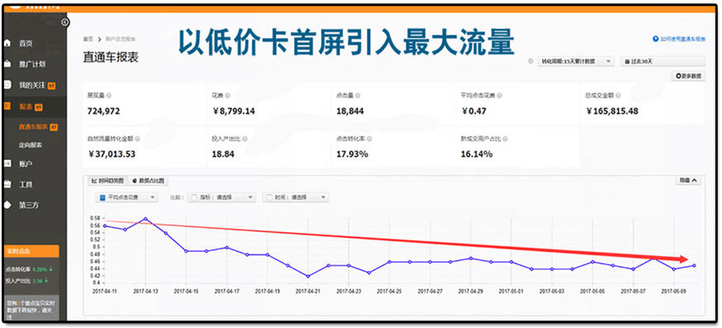
Task: Click the 第三方 hexagon icon
Action: click(7, 205)
